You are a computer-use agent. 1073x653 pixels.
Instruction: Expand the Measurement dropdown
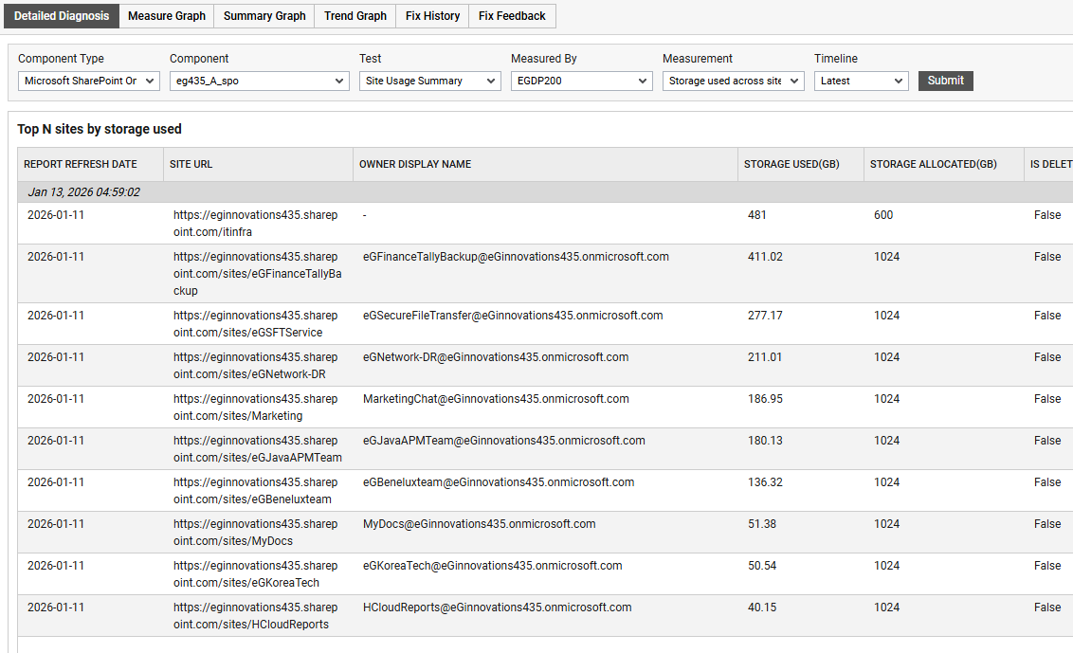(733, 82)
